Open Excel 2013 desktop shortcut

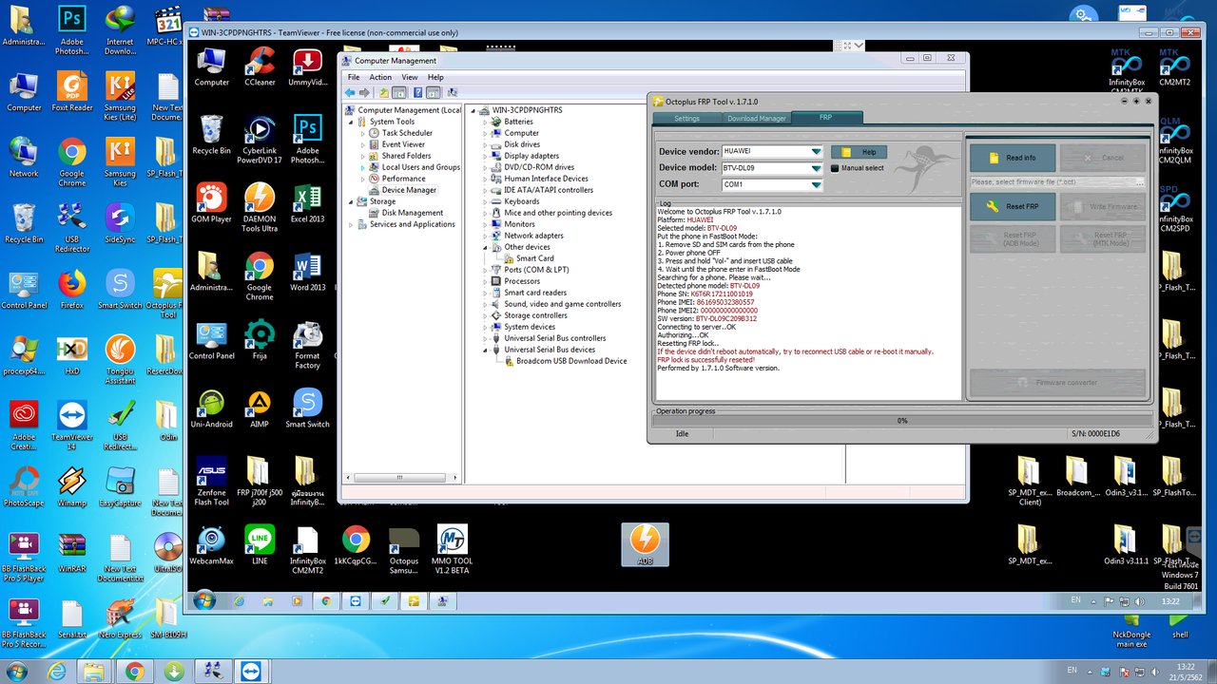pyautogui.click(x=307, y=202)
